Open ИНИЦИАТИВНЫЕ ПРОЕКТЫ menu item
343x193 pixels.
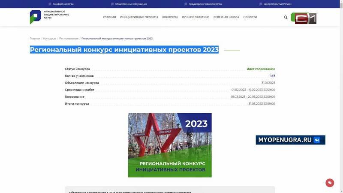coord(139,17)
